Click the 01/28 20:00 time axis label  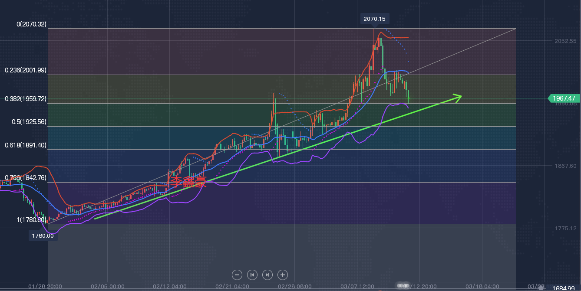point(45,287)
